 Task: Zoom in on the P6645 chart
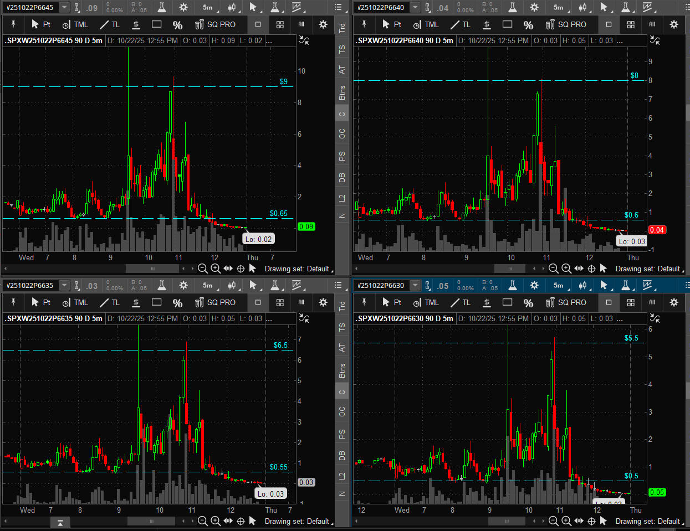[216, 269]
